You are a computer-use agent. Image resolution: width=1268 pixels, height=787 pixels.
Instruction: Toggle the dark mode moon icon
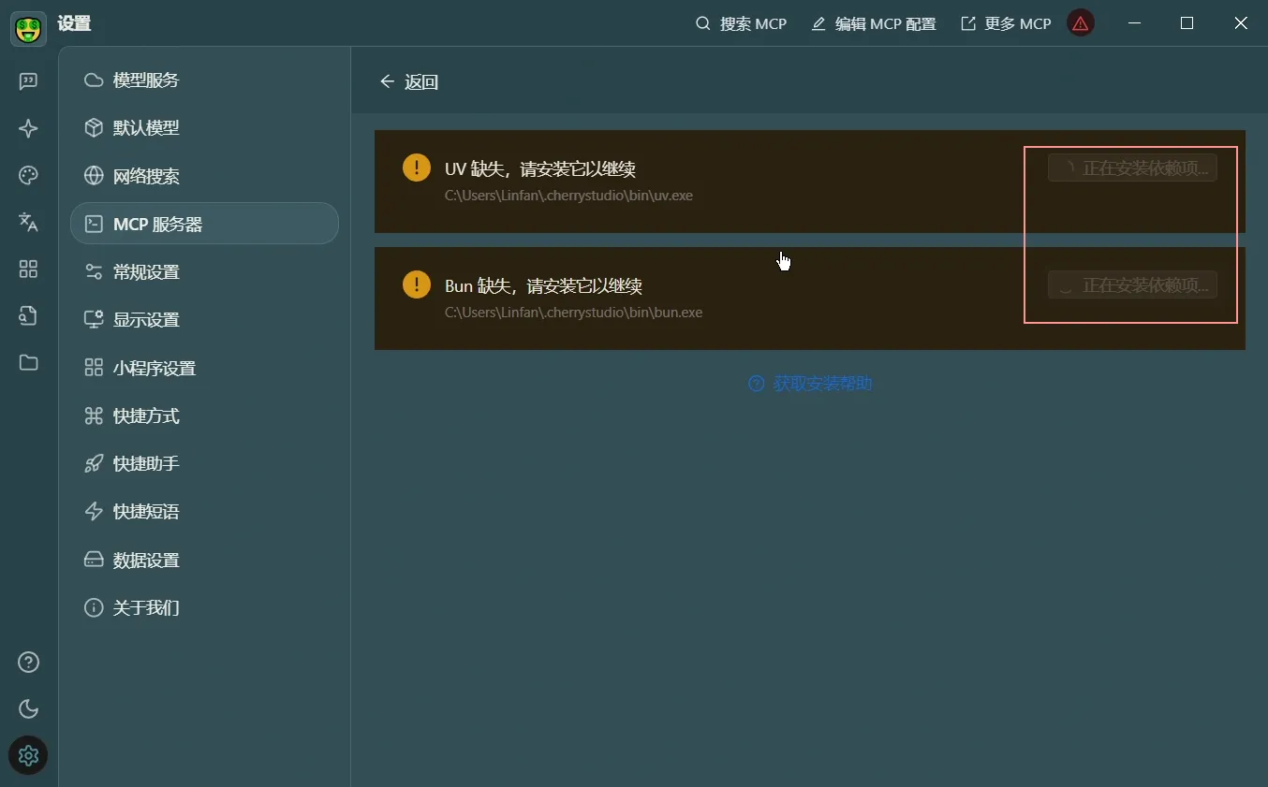[x=28, y=708]
